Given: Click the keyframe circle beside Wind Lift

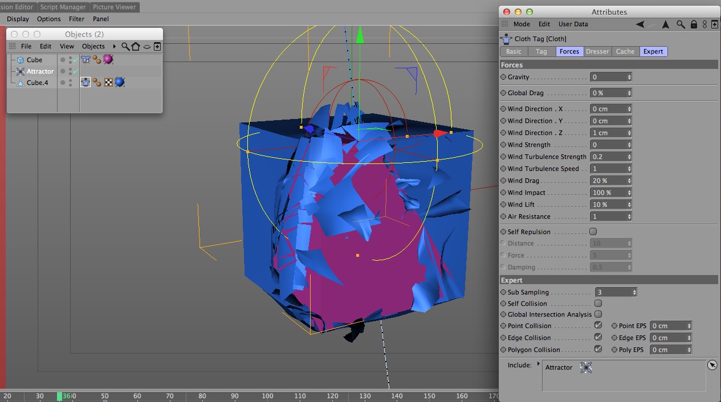Looking at the screenshot, I should [503, 204].
